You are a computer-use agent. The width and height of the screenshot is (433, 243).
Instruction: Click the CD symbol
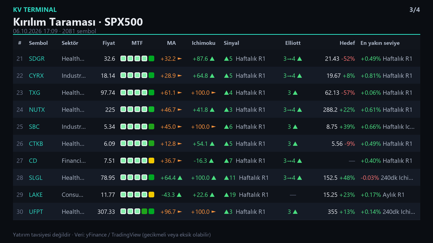[33, 161]
